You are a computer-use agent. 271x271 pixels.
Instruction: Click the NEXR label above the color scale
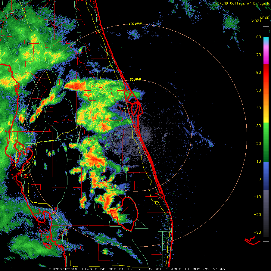coord(264,18)
